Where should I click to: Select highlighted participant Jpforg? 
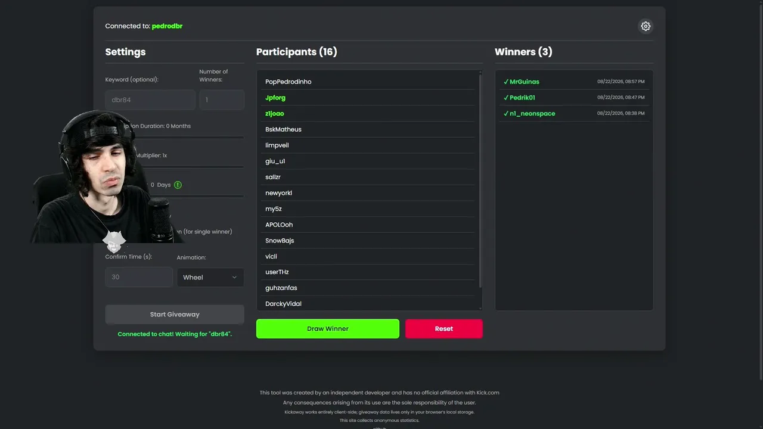tap(369, 98)
